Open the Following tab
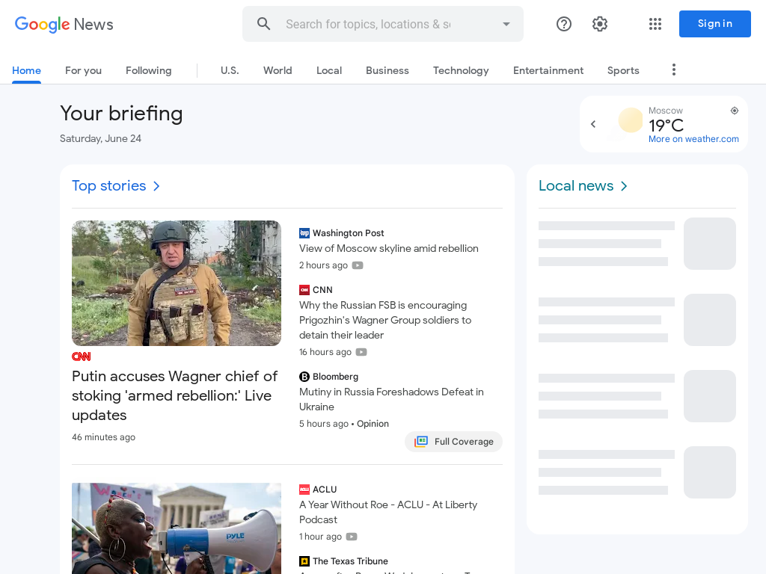This screenshot has height=574, width=766. [x=149, y=71]
